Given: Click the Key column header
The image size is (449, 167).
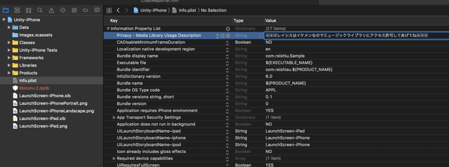Looking at the screenshot, I should click(x=114, y=21).
